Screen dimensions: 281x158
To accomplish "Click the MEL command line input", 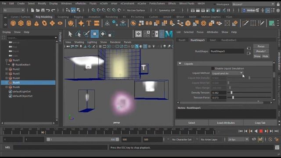I will click(60, 147).
